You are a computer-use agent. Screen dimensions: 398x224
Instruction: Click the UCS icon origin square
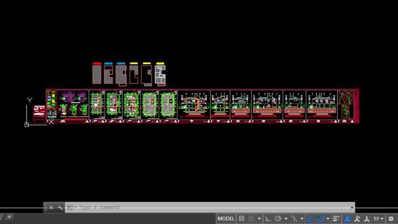coord(27,125)
